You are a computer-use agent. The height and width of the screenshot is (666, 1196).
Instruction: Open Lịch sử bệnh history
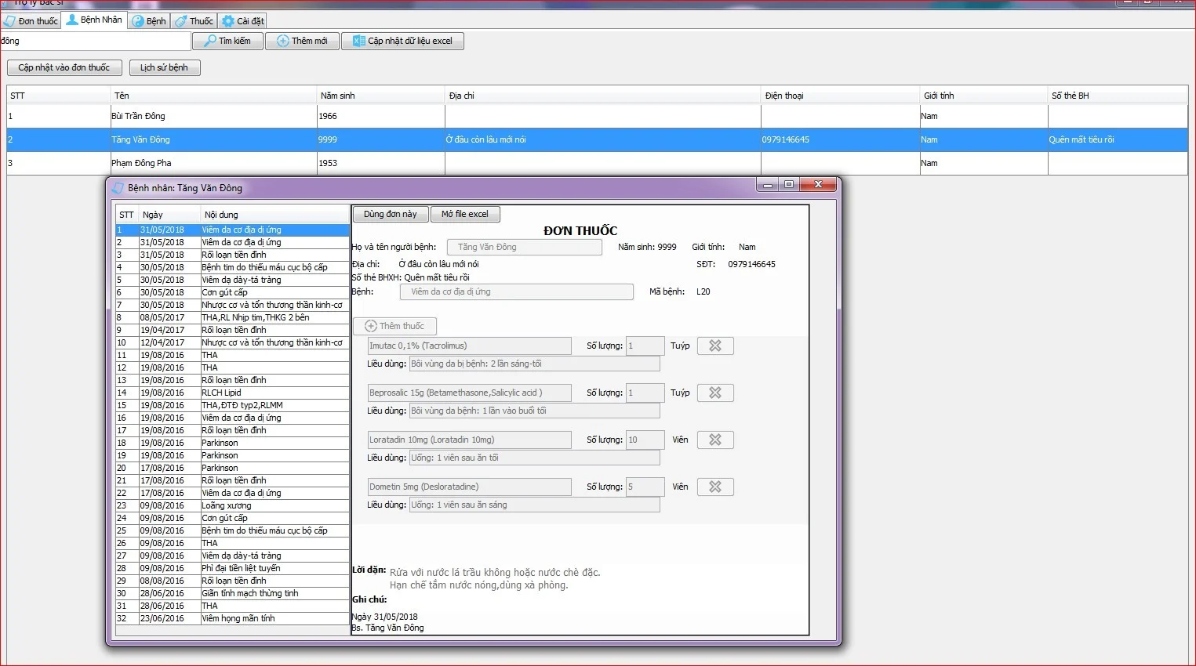click(x=165, y=67)
